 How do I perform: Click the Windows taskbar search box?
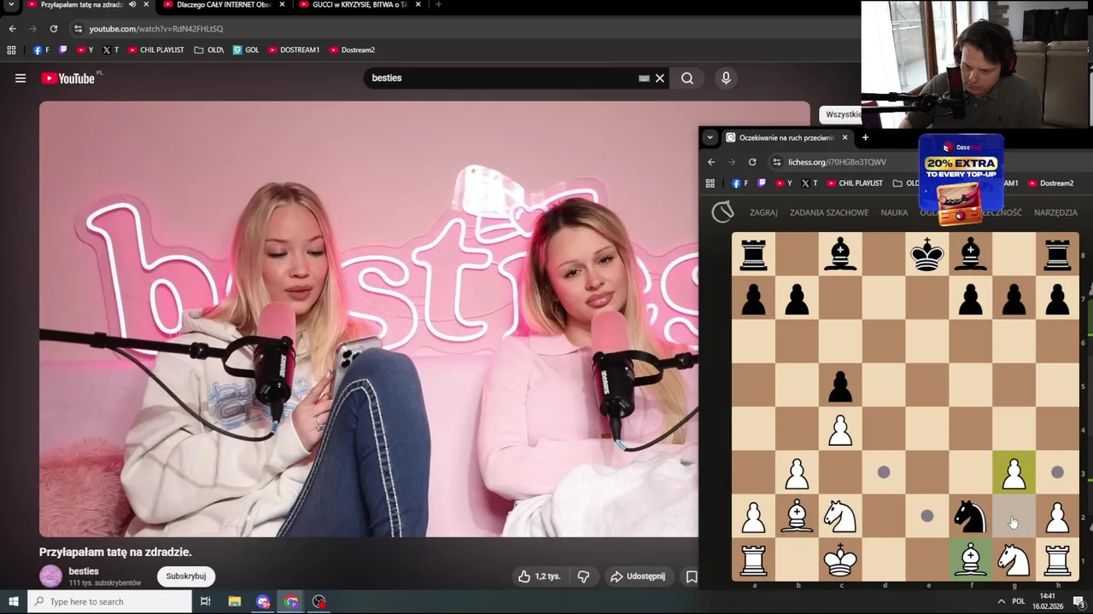[109, 602]
